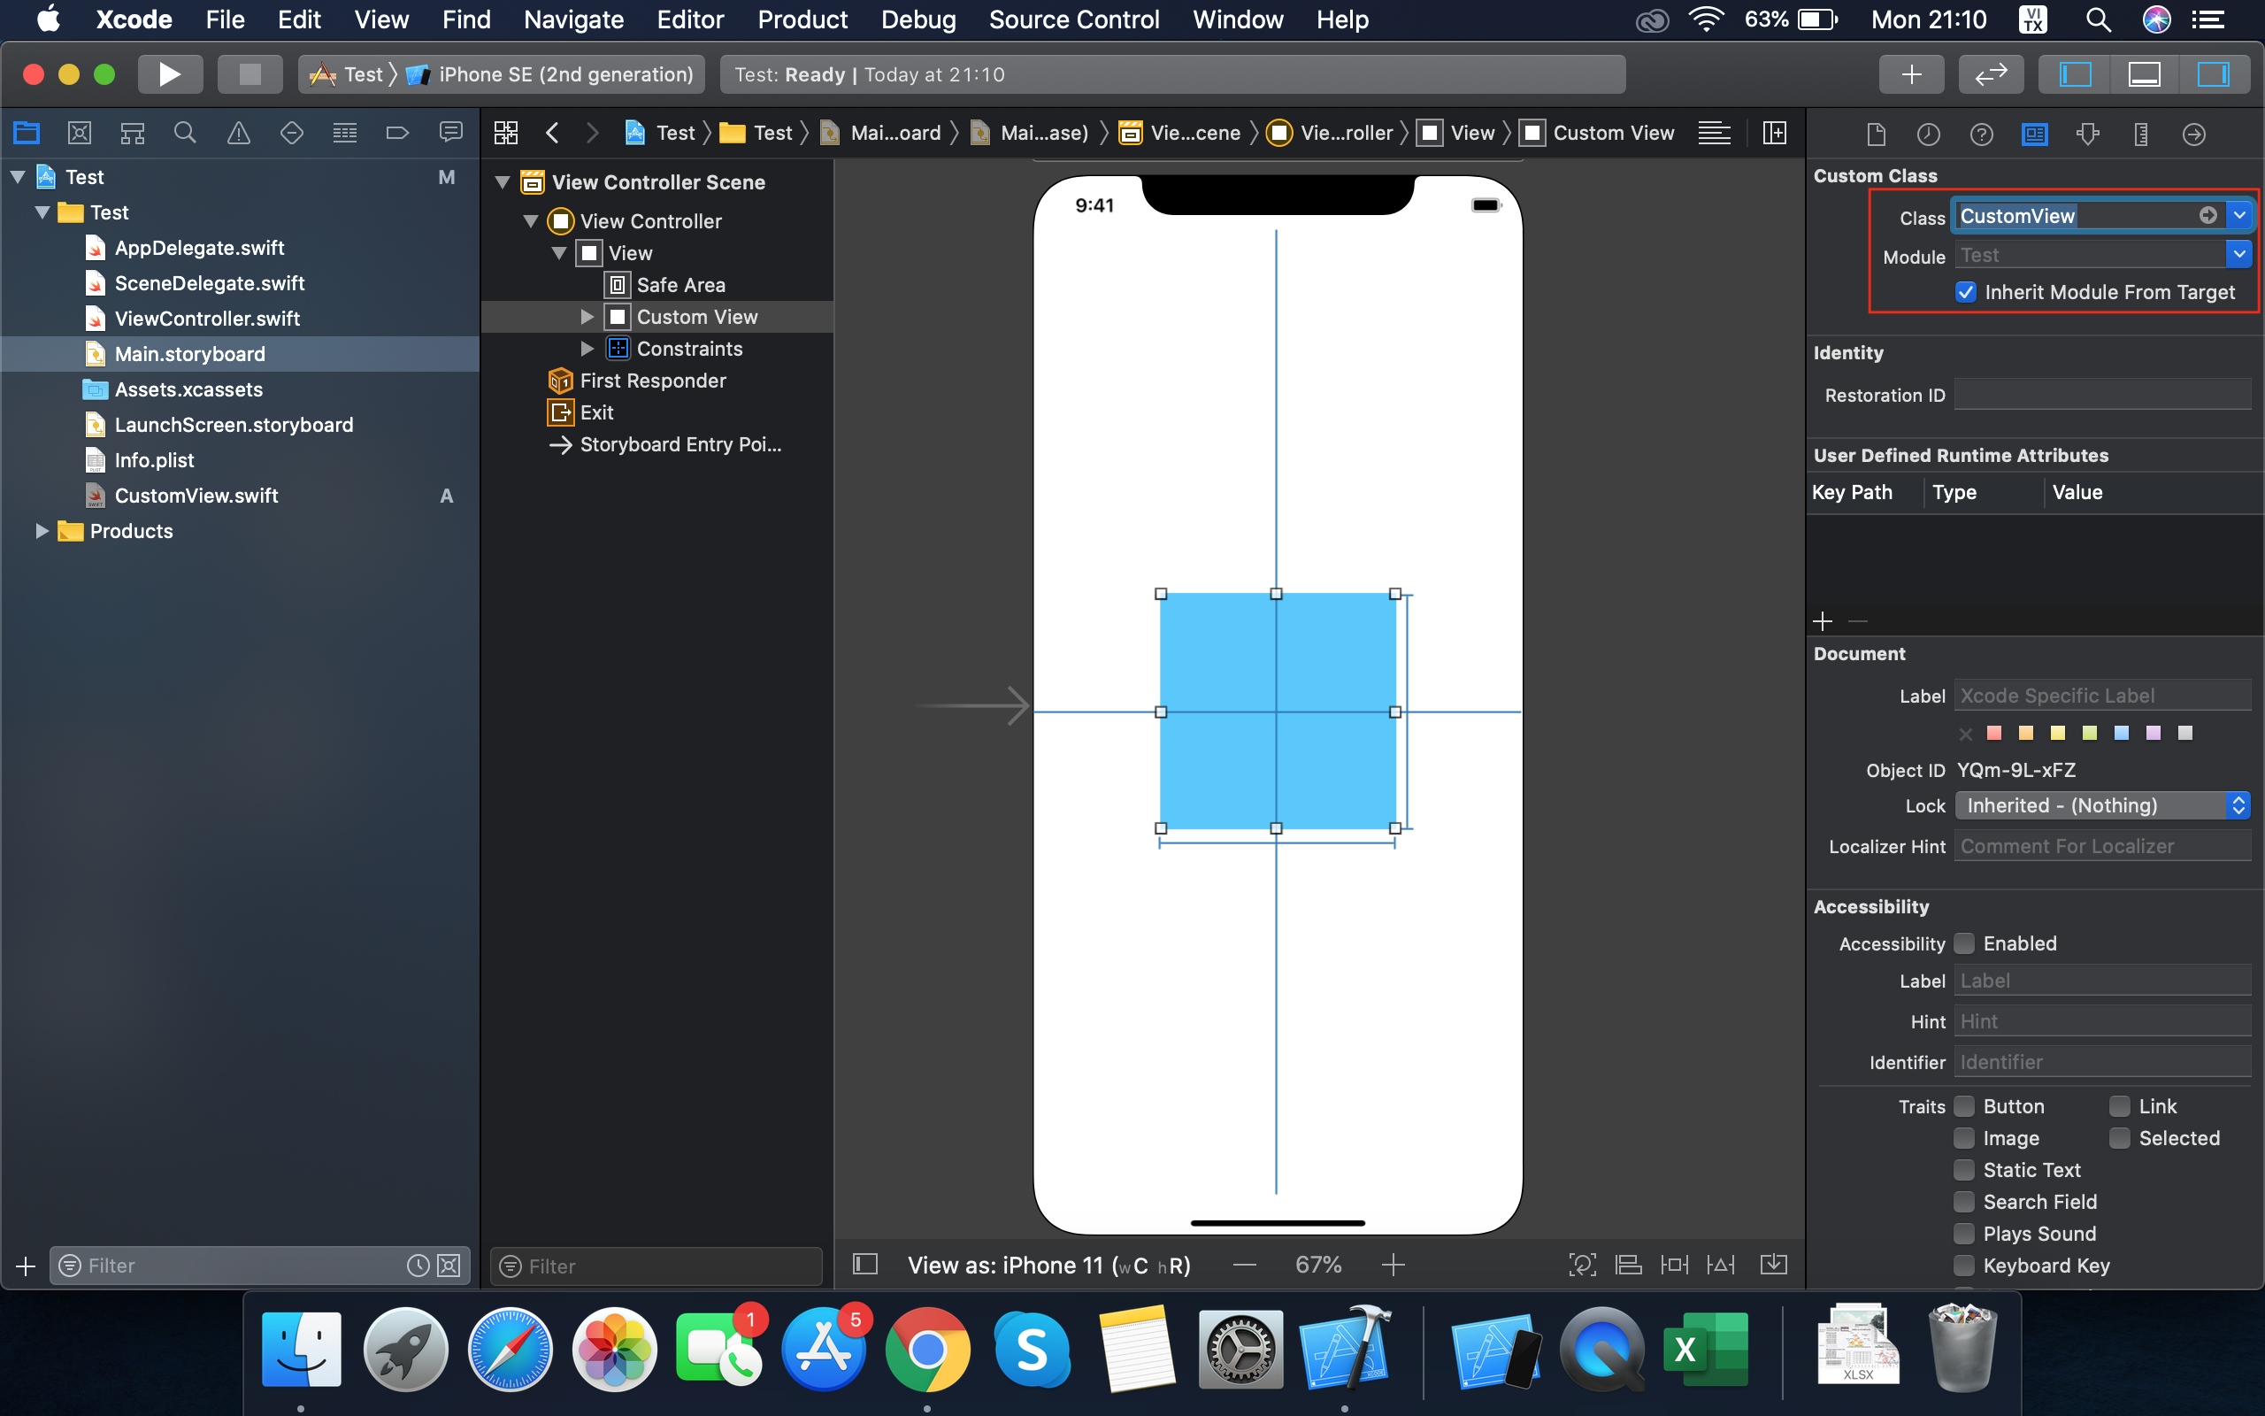Screen dimensions: 2265x1416
Task: Open the Issue navigator warning icon
Action: pos(239,132)
